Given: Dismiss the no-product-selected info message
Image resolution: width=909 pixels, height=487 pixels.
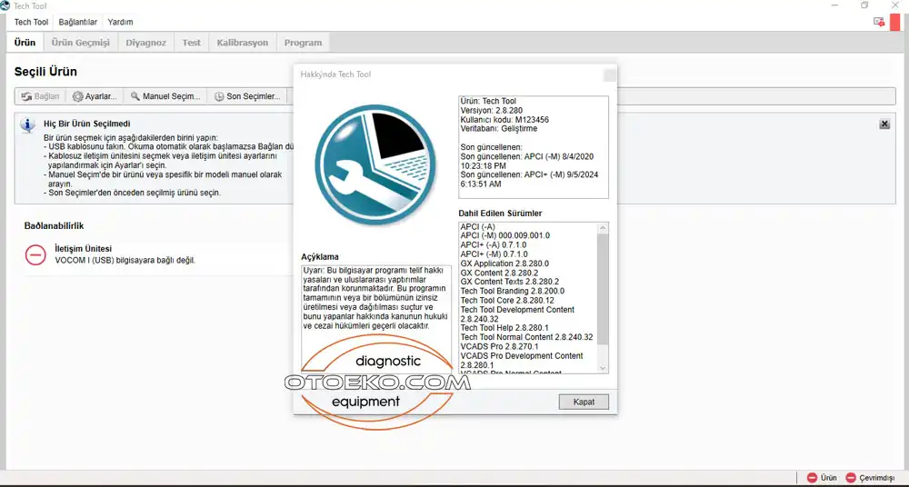Looking at the screenshot, I should [884, 124].
